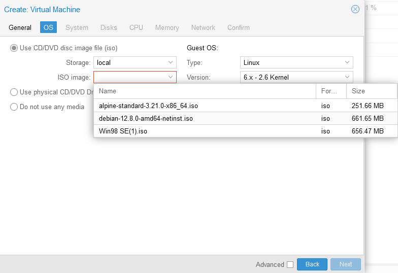Viewport: 398px width, 273px height.
Task: Open the Version dropdown showing 6.x kernel
Action: [296, 77]
